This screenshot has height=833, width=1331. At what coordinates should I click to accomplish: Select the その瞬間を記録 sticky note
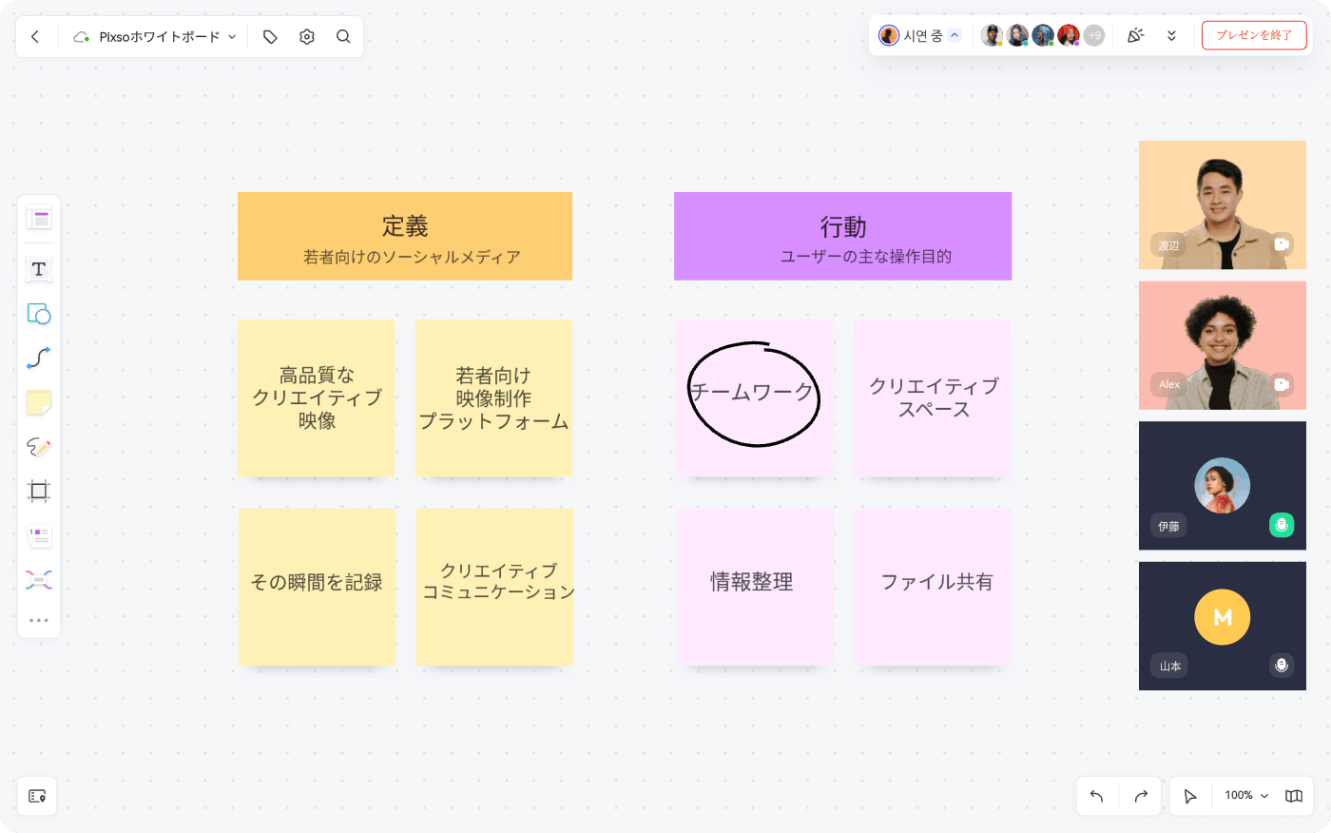click(317, 587)
